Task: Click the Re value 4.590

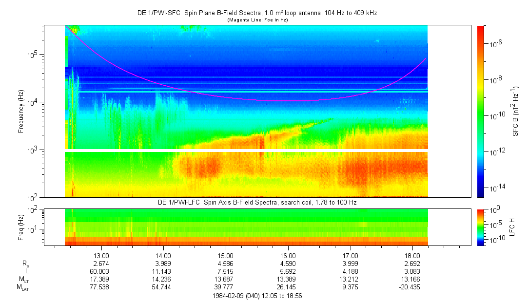Action: (x=288, y=264)
